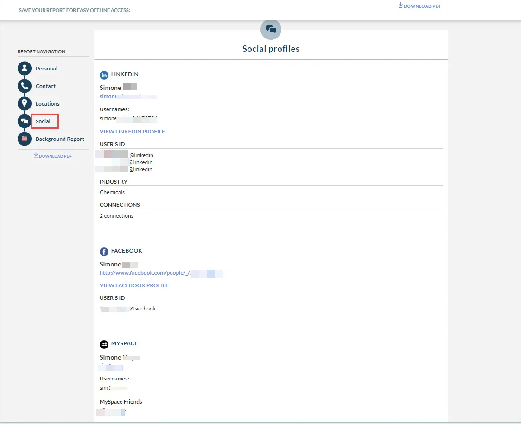Click the MySpace Friends link
Viewport: 521px width, 424px height.
111,411
